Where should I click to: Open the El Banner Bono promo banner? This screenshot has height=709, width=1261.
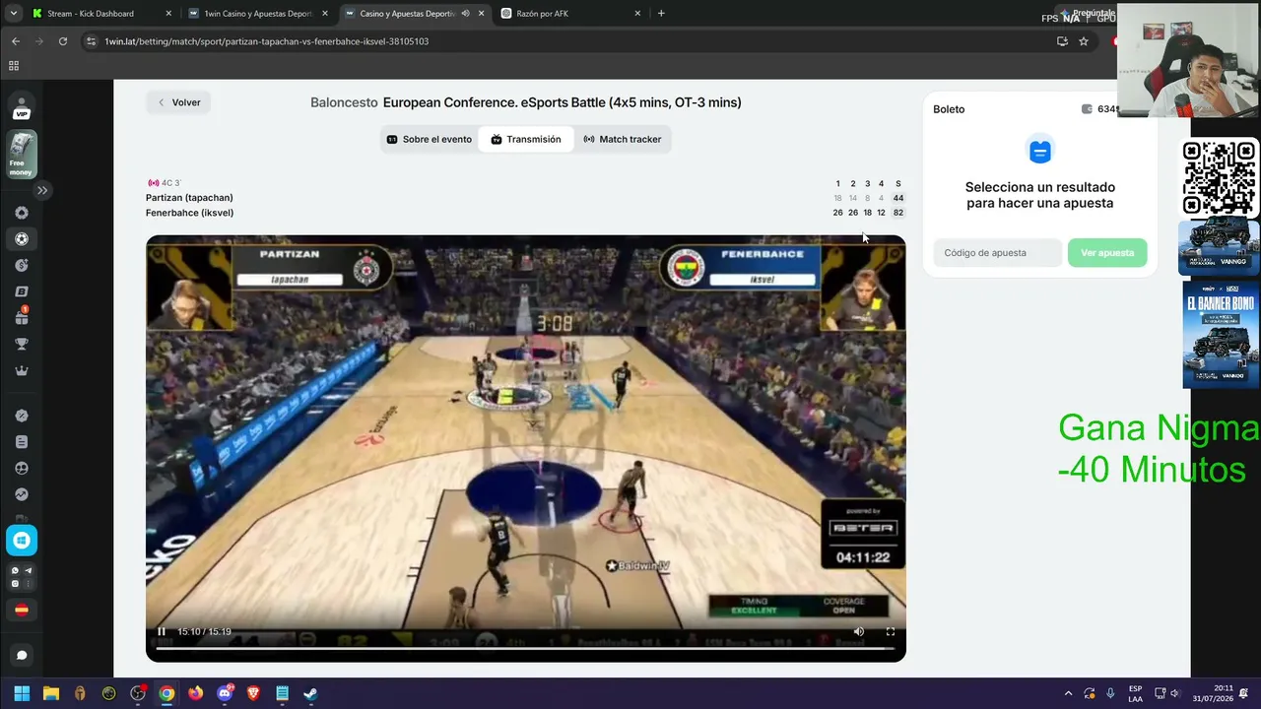(1221, 335)
